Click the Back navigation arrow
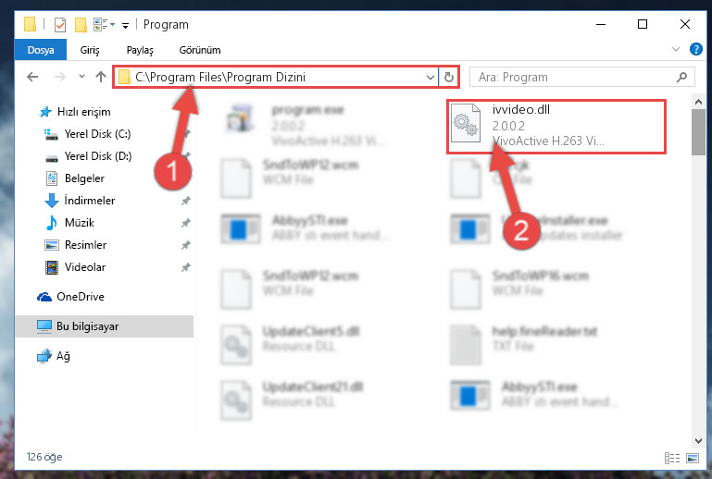This screenshot has width=712, height=479. click(32, 77)
